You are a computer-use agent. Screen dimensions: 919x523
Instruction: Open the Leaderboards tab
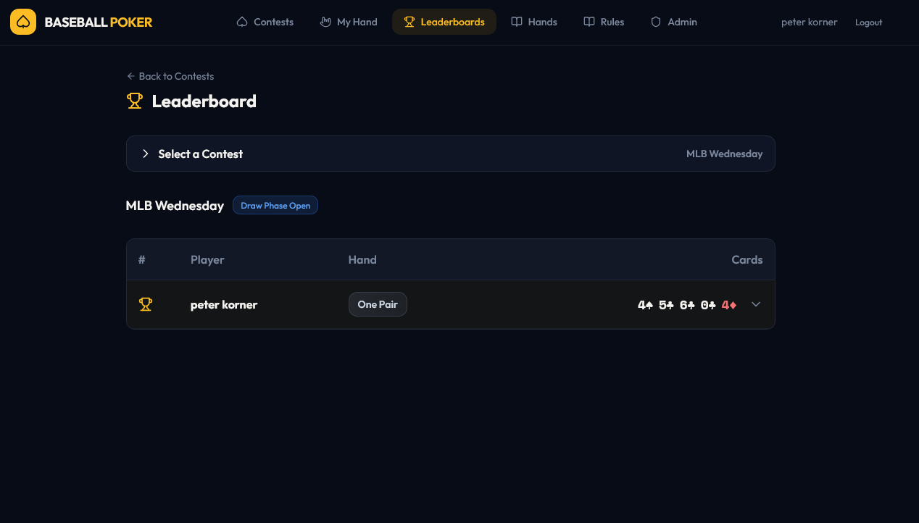pyautogui.click(x=444, y=22)
